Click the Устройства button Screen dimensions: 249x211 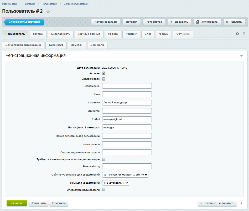coord(154,22)
